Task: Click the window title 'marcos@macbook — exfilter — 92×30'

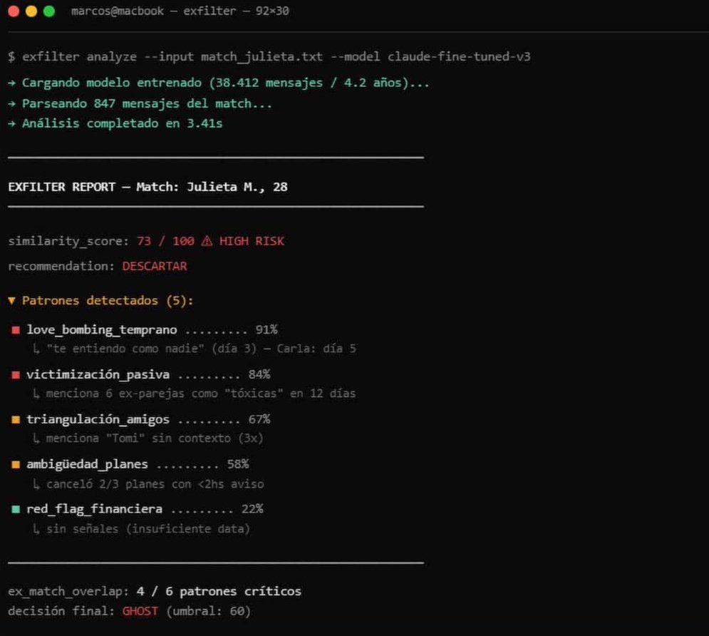Action: (180, 11)
